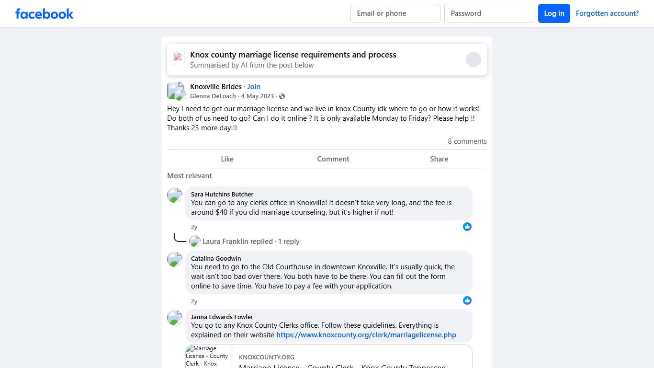Focus the Email or phone field
The width and height of the screenshot is (654, 368).
tap(395, 13)
